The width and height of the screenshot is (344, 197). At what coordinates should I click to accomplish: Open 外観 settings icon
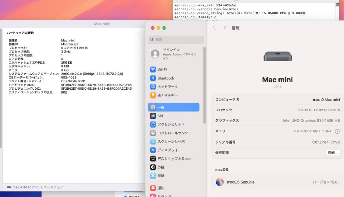(153, 167)
